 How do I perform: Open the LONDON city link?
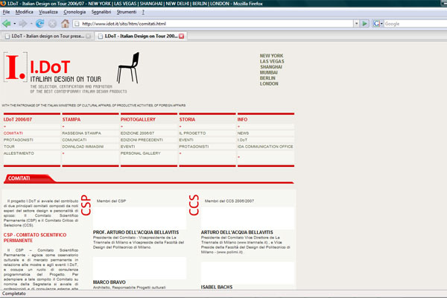point(269,83)
